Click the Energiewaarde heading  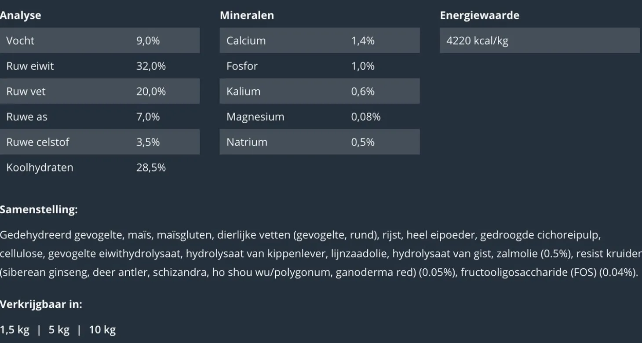479,15
